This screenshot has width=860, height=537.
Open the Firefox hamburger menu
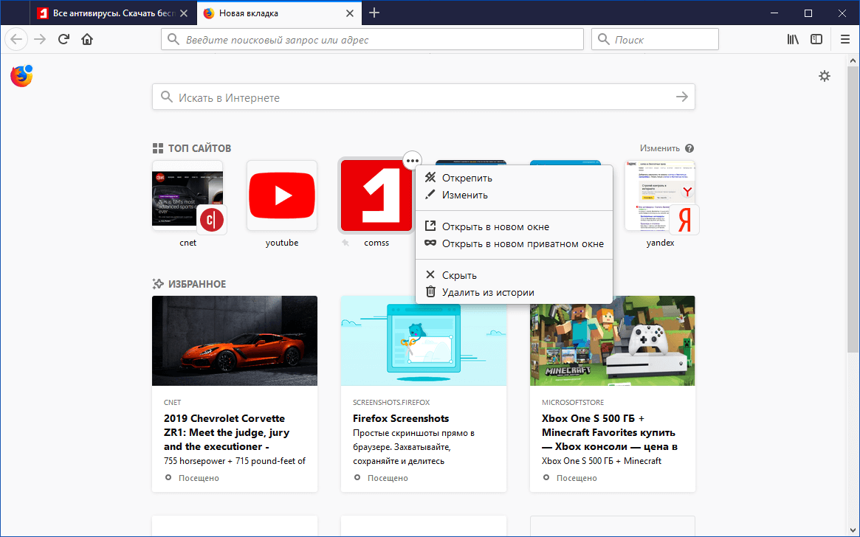pos(844,39)
